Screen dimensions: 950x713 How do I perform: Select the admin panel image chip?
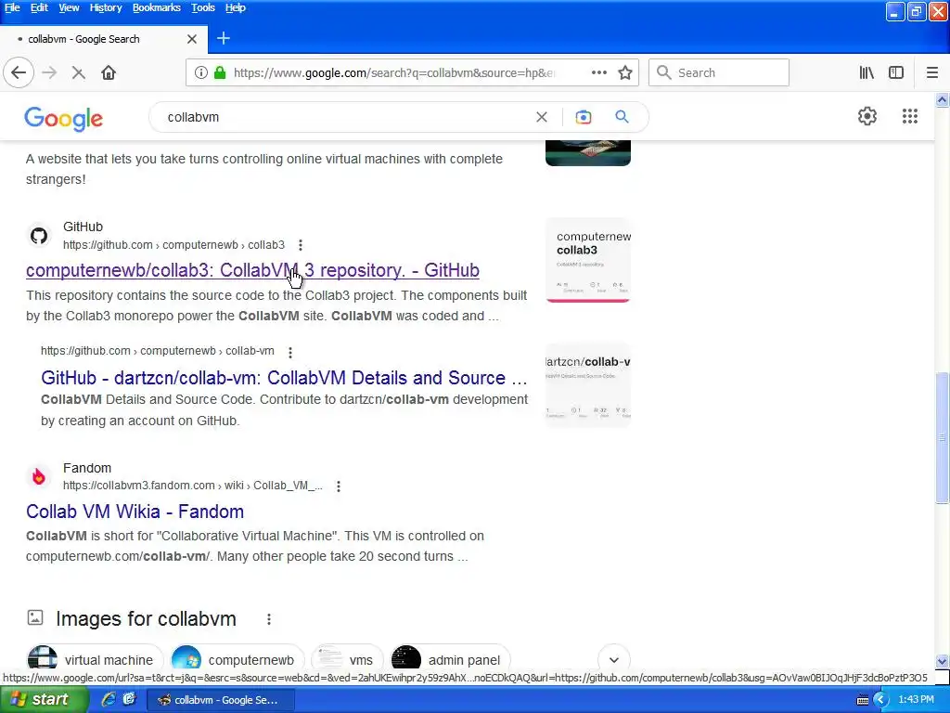click(451, 658)
